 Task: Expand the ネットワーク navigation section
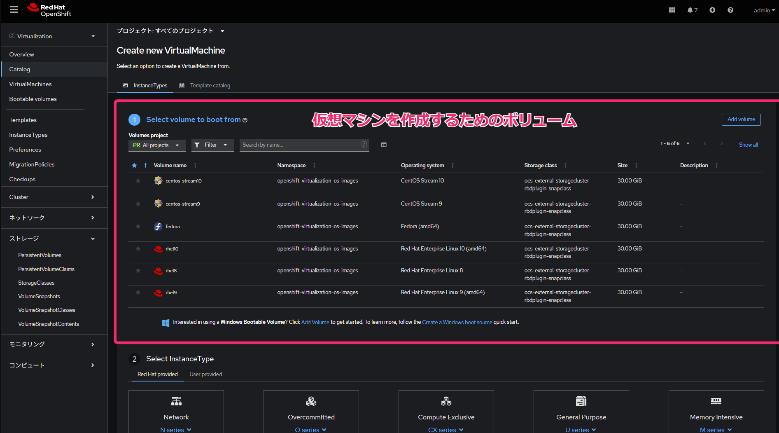(x=54, y=218)
